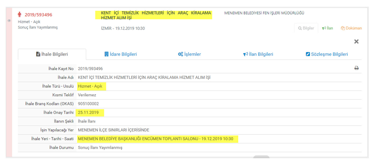Click the MENEMEN BELEDİYESİ FEN İŞLERİ MÜDÜRLÜĞÜ text
The width and height of the screenshot is (378, 162).
pos(264,13)
